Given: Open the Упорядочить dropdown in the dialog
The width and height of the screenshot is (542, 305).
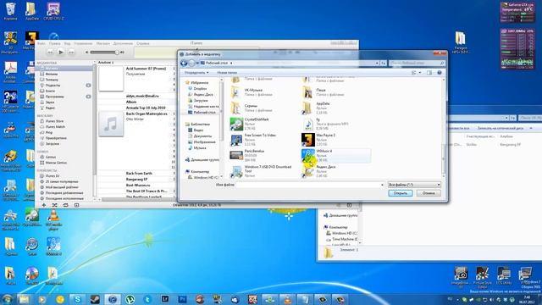Looking at the screenshot, I should click(x=196, y=73).
